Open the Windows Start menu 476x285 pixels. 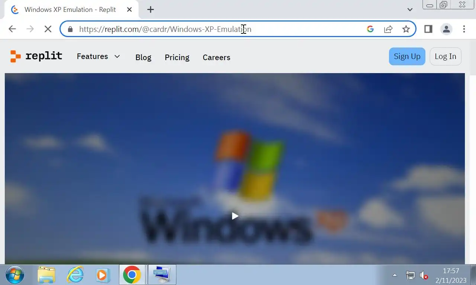[x=15, y=275]
